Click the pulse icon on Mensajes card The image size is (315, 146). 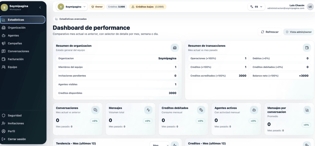click(x=148, y=110)
